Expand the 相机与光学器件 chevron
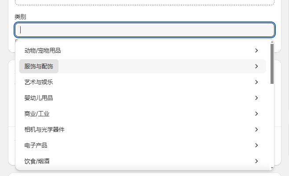Image resolution: width=289 pixels, height=176 pixels. click(256, 129)
